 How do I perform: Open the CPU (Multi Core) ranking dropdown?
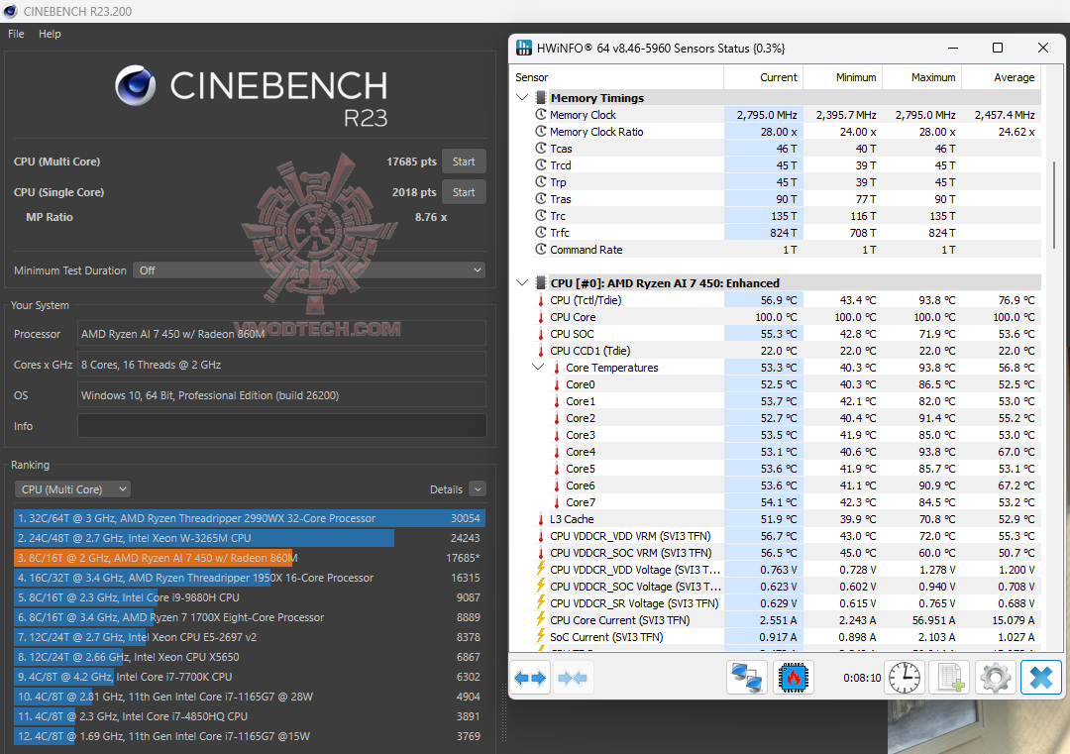pos(72,489)
